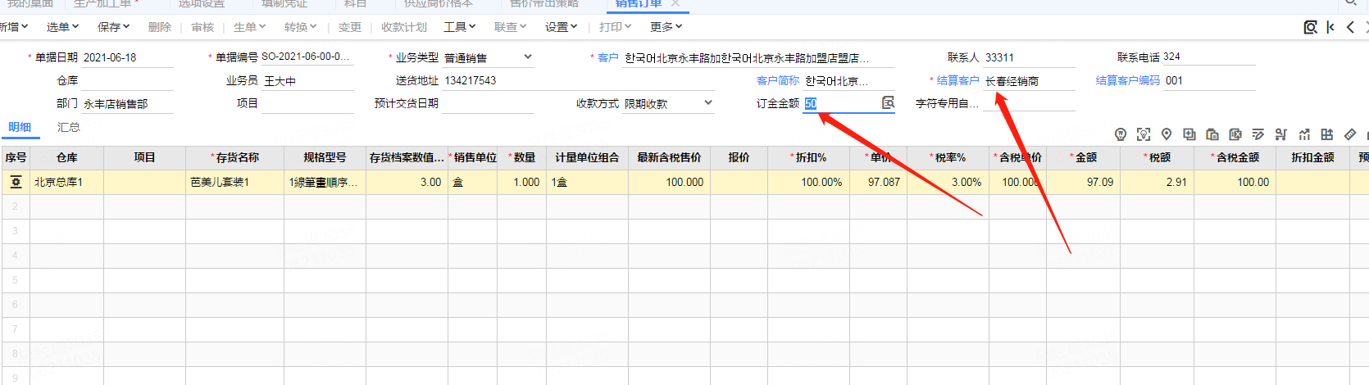Click the 3.00% tax rate cell

[x=948, y=182]
